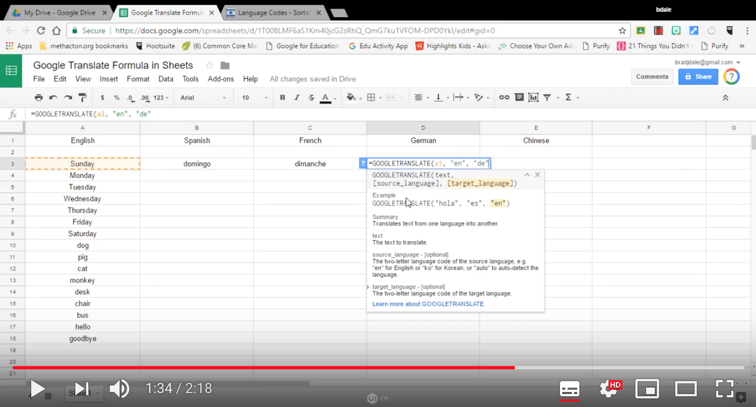The height and width of the screenshot is (407, 756).
Task: Open the font size 10 dropdown
Action: coord(255,97)
